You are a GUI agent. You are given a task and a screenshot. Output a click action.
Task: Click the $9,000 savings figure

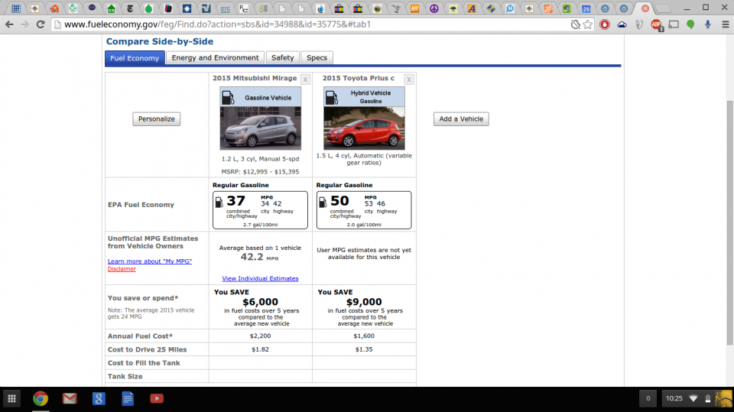(x=364, y=302)
